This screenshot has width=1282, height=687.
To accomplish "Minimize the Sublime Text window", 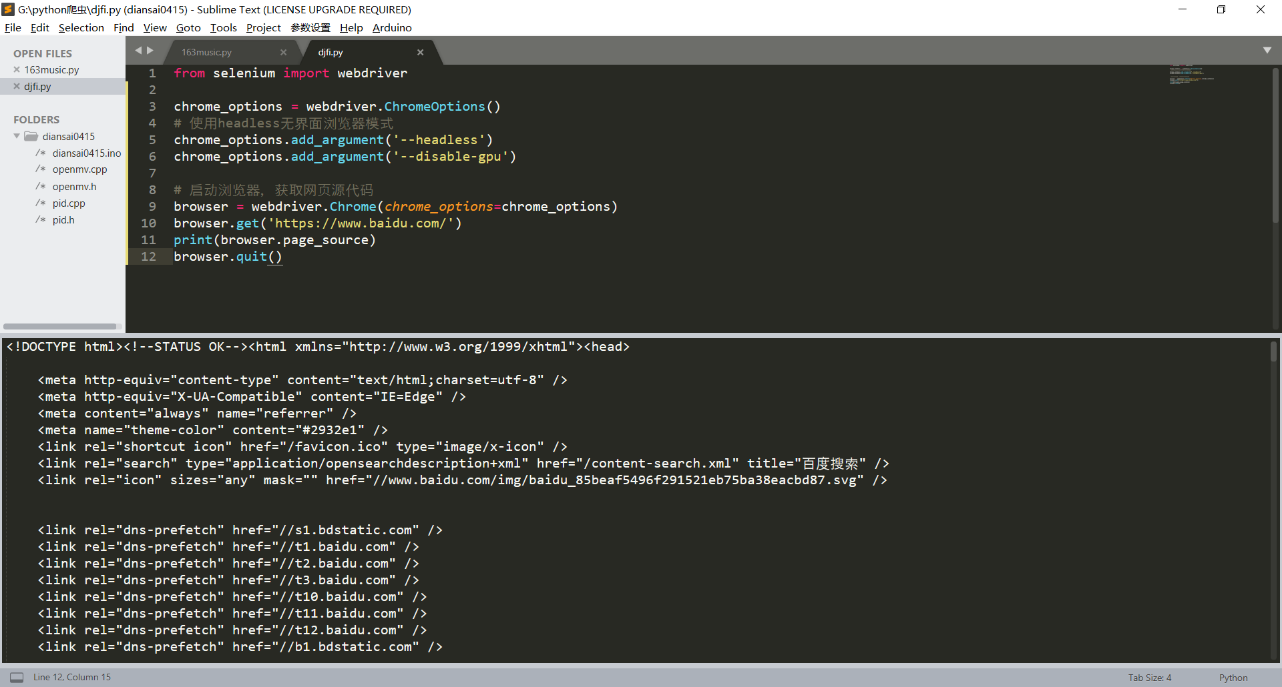I will point(1183,9).
